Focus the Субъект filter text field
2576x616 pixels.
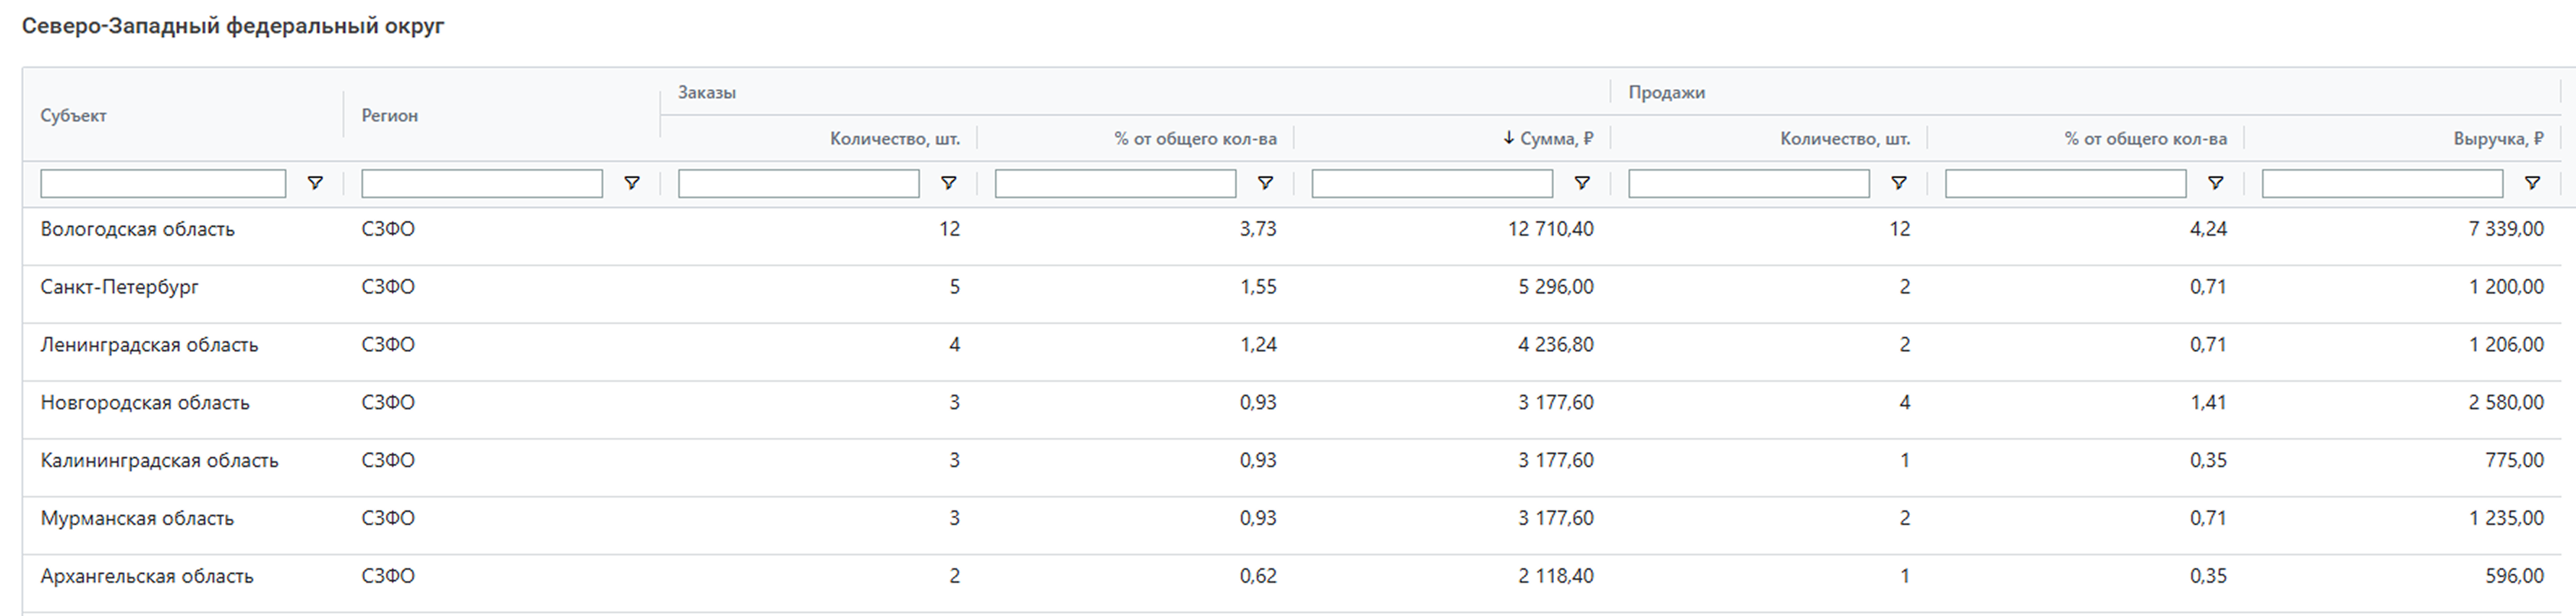click(x=163, y=183)
